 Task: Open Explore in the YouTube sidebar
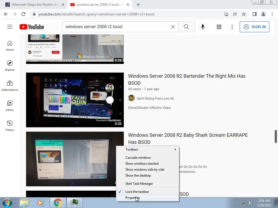(10, 66)
